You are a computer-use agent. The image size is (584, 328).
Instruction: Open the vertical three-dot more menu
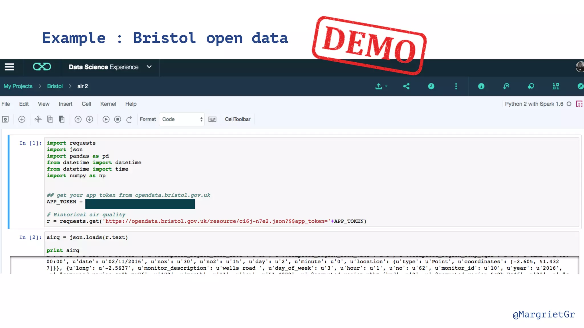pos(456,86)
